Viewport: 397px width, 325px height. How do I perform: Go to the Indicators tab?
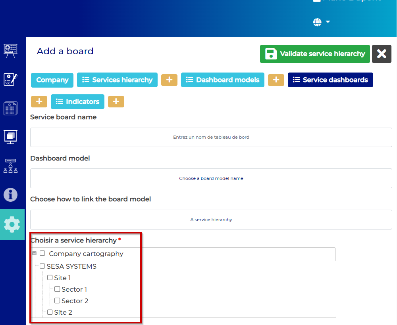point(77,102)
